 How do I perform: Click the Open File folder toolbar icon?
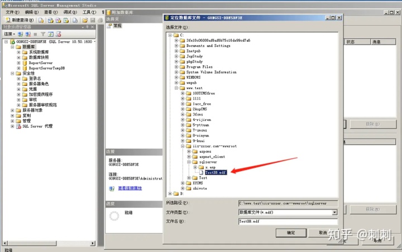[85, 20]
